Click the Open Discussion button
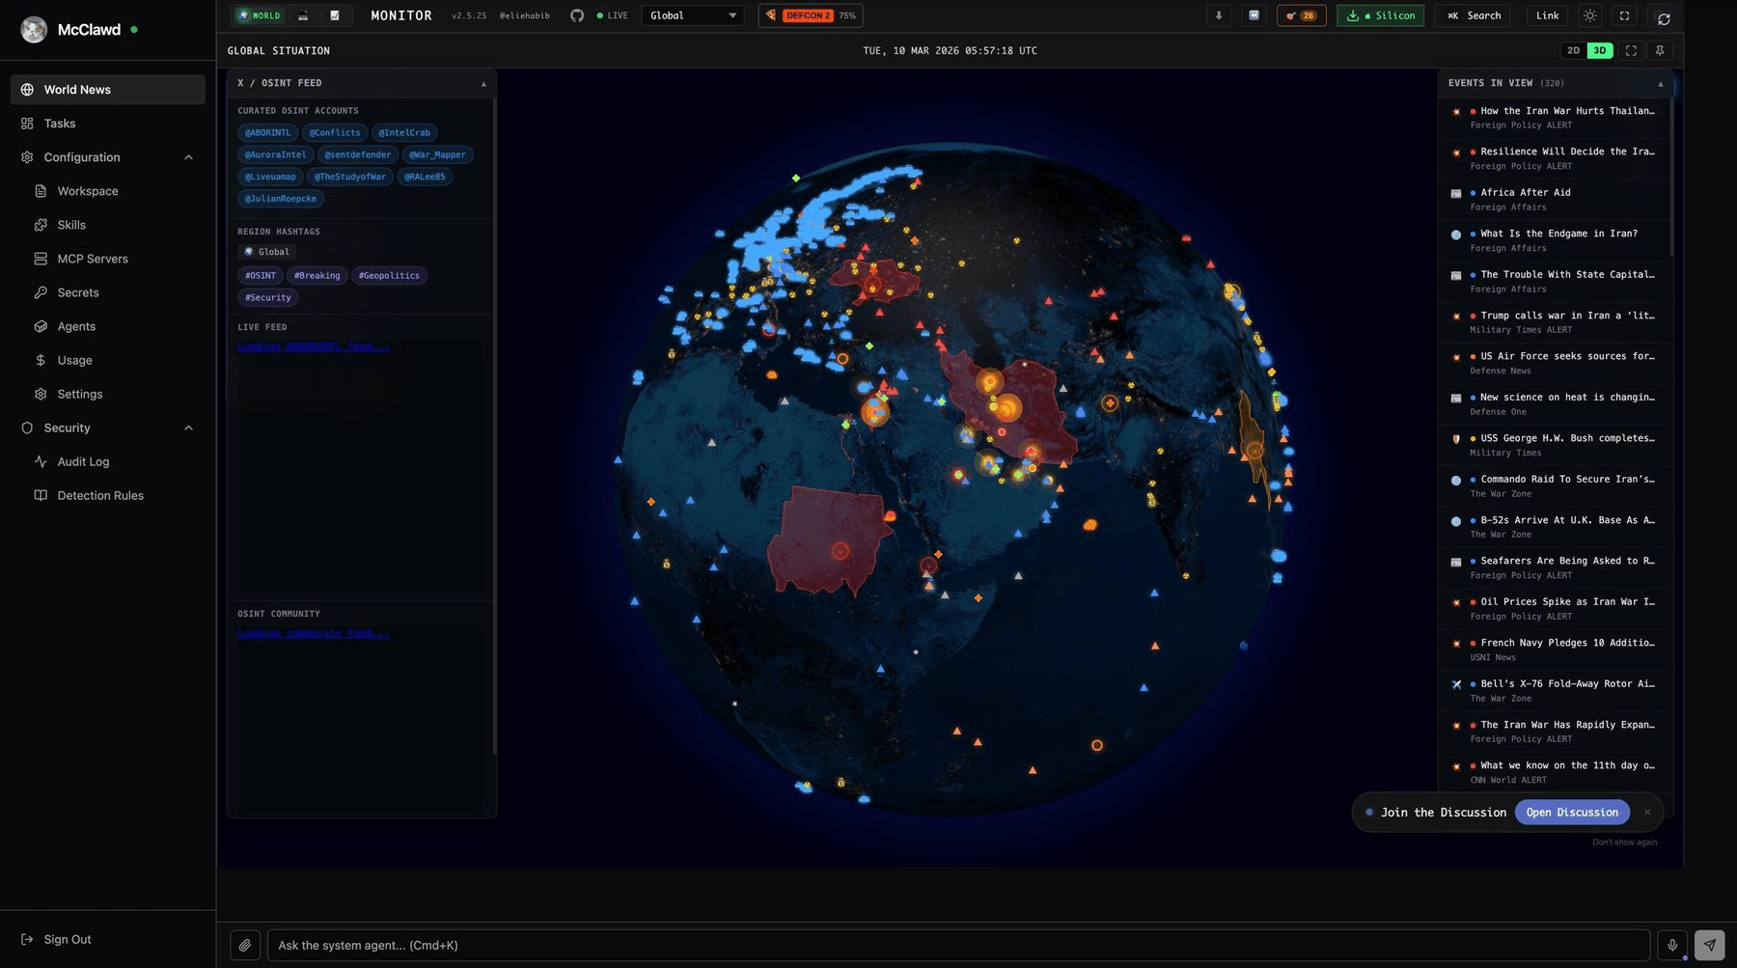Viewport: 1737px width, 968px height. click(1572, 813)
